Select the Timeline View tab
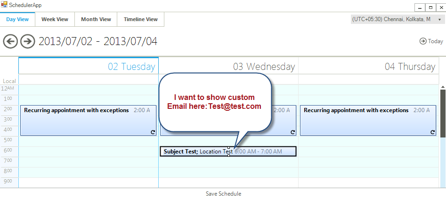The image size is (446, 198). point(140,19)
